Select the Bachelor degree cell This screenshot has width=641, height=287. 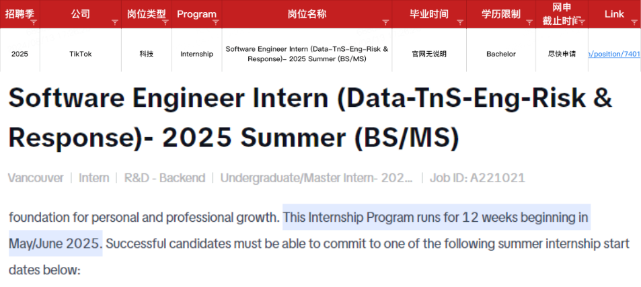click(x=501, y=54)
